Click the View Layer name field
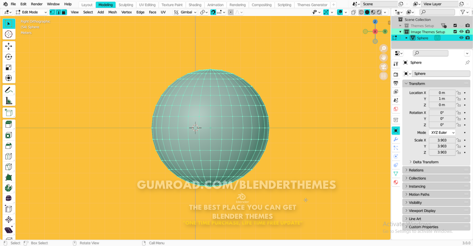 coord(440,4)
